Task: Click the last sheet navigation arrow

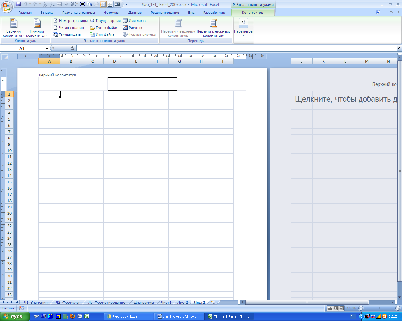Action: tap(17, 302)
